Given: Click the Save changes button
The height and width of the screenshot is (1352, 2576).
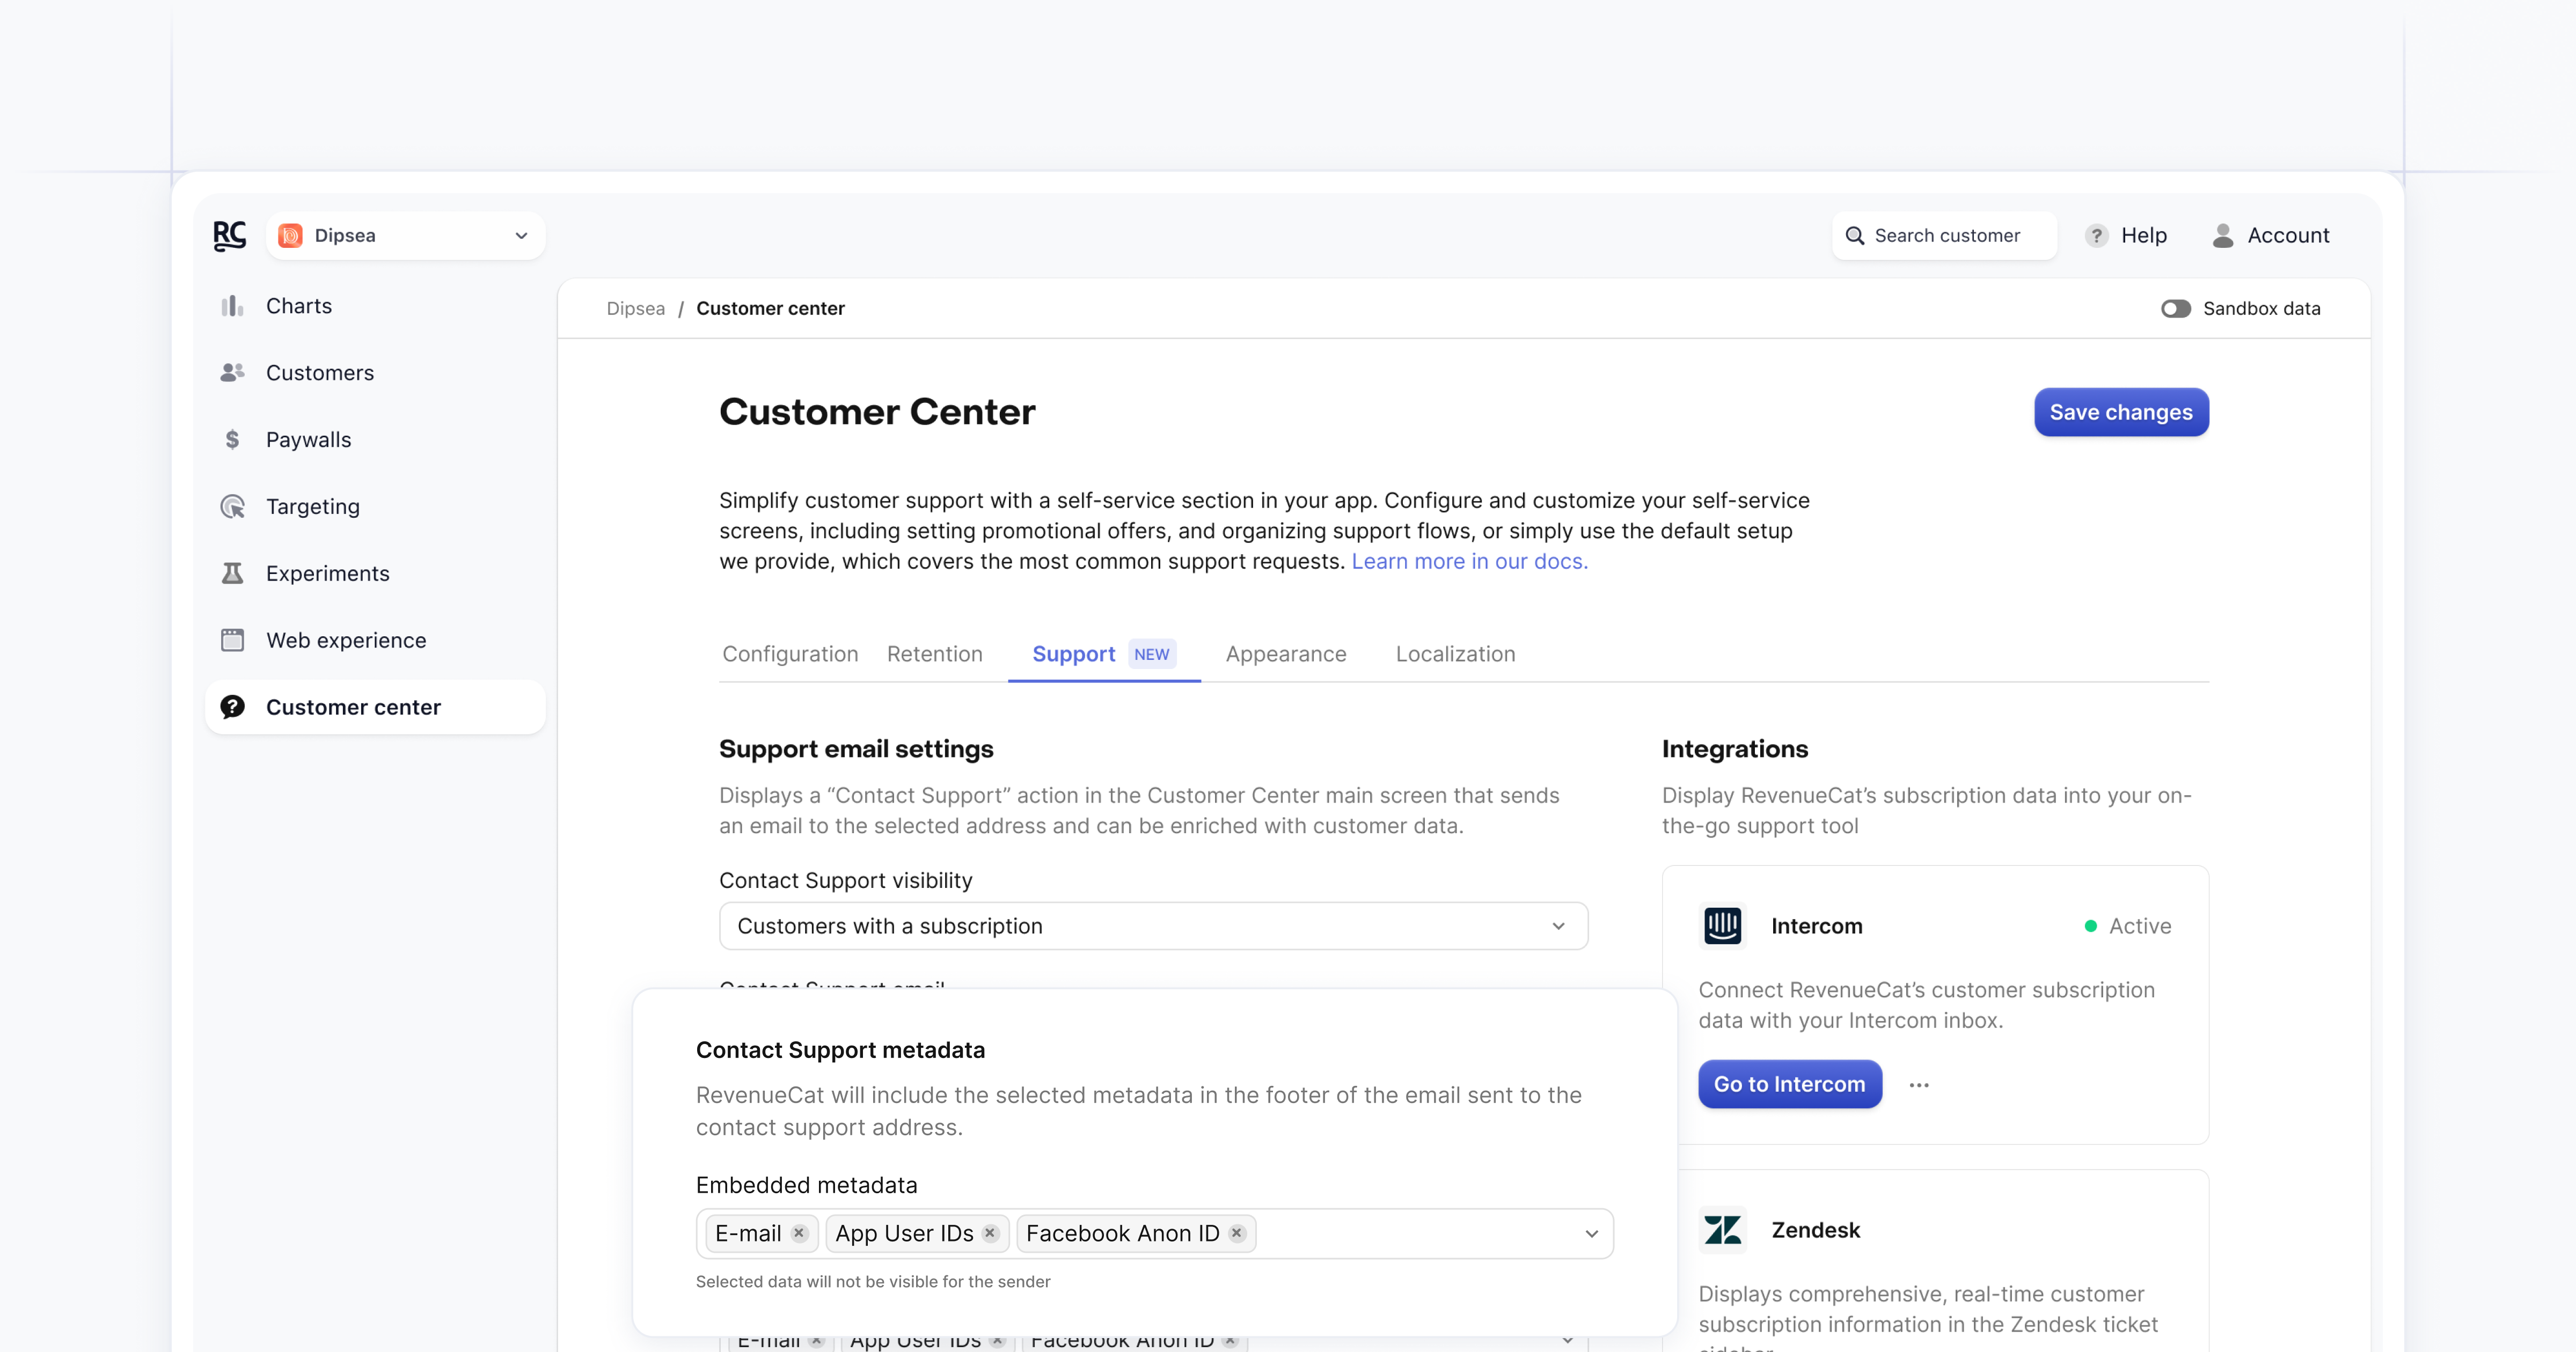Looking at the screenshot, I should click(2120, 412).
